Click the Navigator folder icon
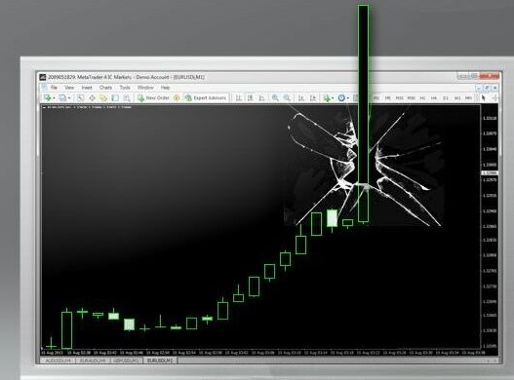Screen dimensions: 514x380 [x=103, y=97]
